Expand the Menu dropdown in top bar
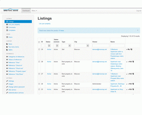Viewport: 142px width, 115px height. (x=34, y=11)
